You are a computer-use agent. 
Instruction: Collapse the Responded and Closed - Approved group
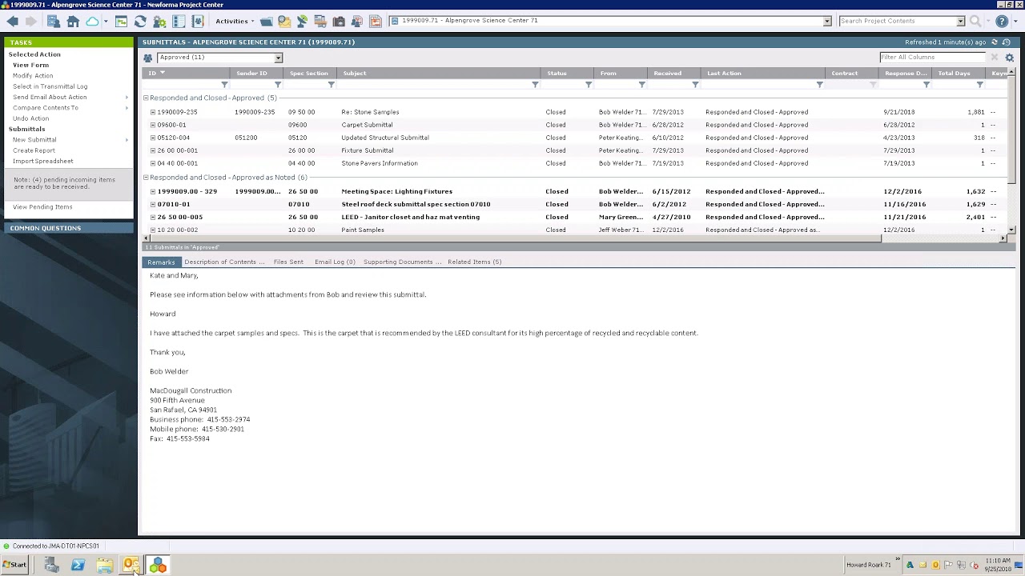(x=146, y=98)
